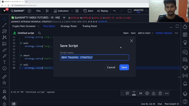Image resolution: width=189 pixels, height=106 pixels.
Task: Expand the ANALYSIS layout dropdown
Action: pos(146,11)
